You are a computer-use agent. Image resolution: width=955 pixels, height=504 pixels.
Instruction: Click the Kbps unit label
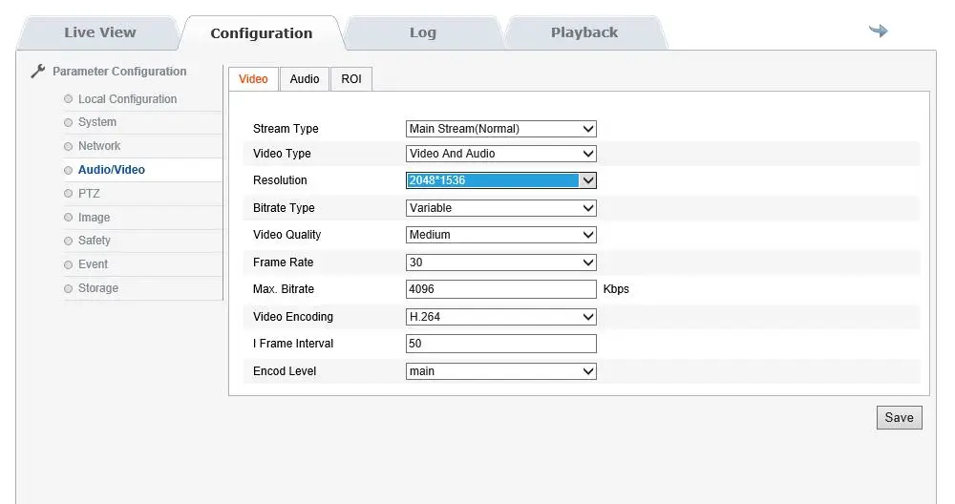tap(616, 289)
